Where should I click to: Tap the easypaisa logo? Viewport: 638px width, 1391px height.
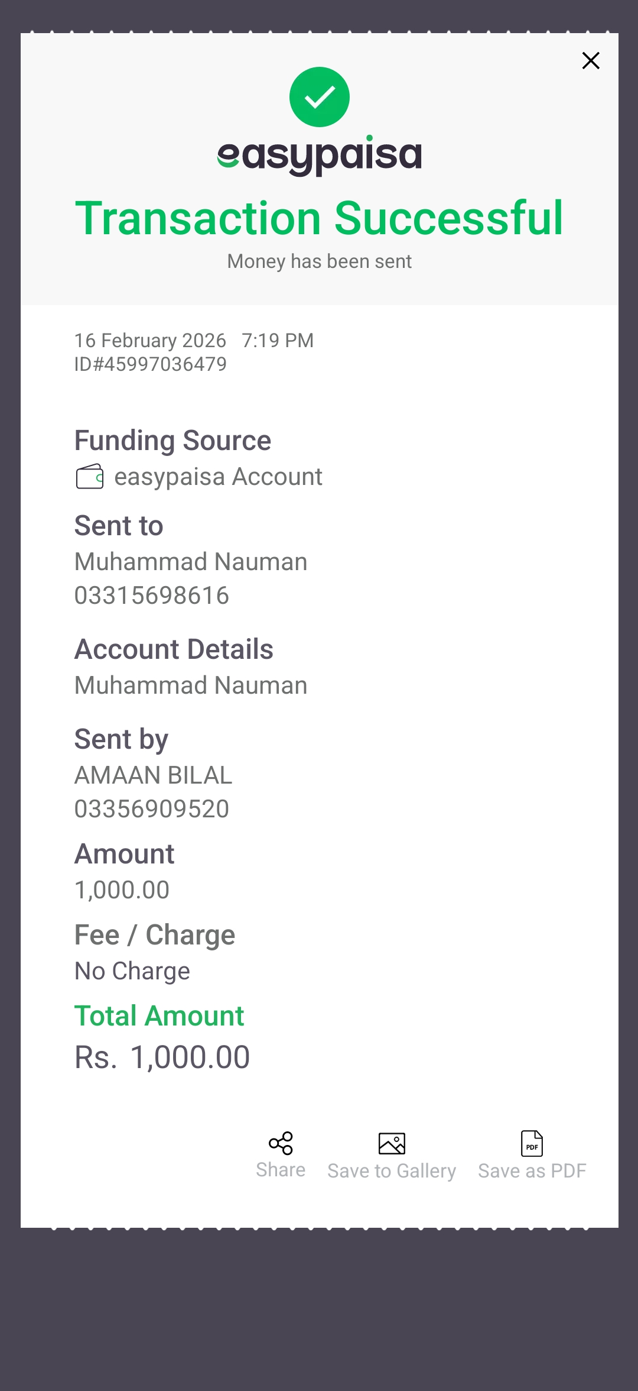(319, 156)
